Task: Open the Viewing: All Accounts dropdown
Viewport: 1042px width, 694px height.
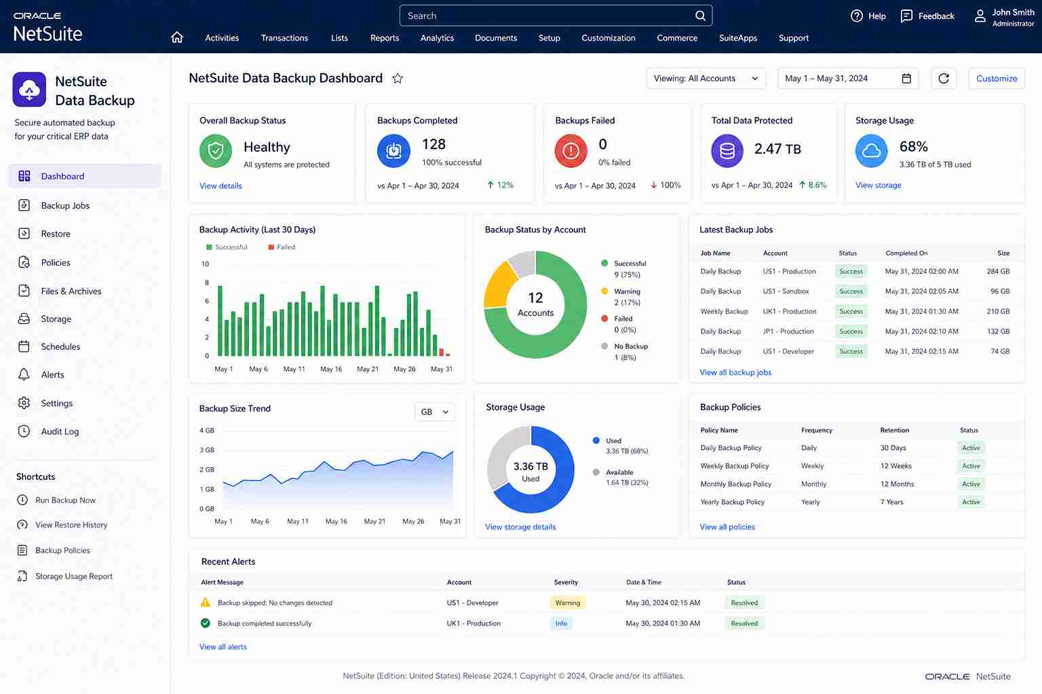Action: click(x=706, y=79)
